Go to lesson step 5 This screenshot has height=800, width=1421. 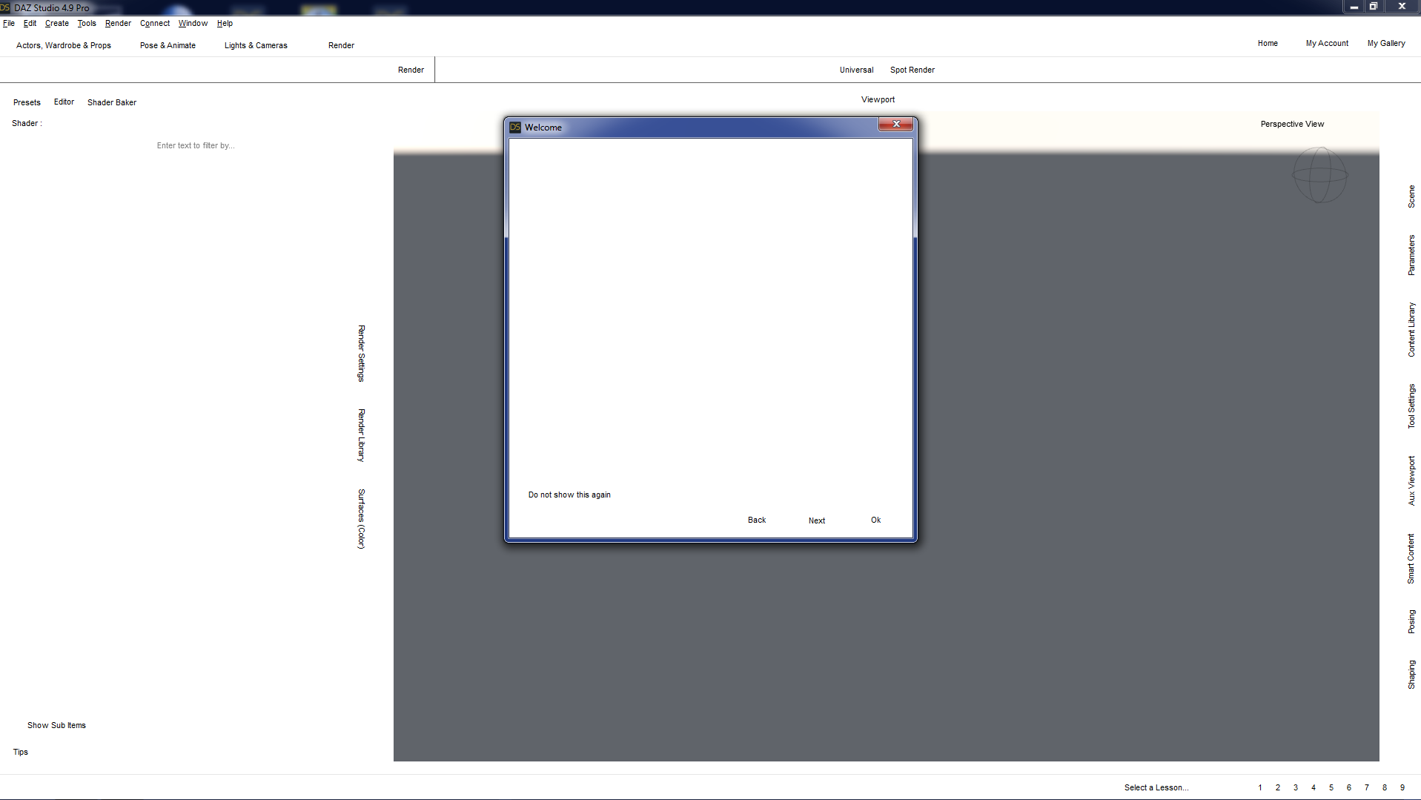1331,788
